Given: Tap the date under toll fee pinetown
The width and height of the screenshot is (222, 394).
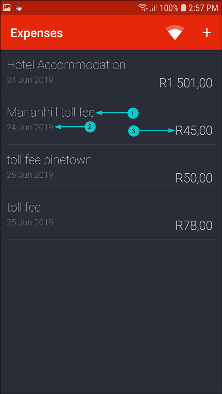Looking at the screenshot, I should pos(30,175).
